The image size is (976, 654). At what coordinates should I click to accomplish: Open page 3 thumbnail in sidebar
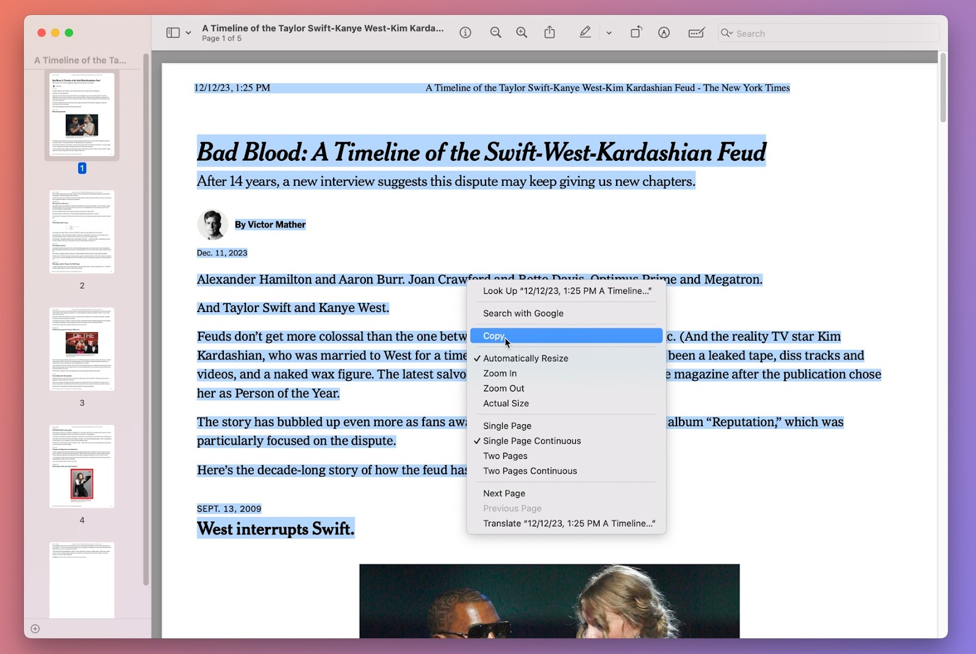(x=82, y=349)
